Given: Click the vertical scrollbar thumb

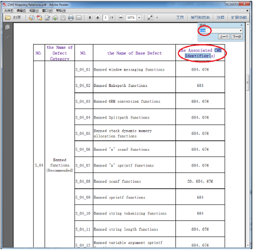Looking at the screenshot, I should (x=248, y=83).
